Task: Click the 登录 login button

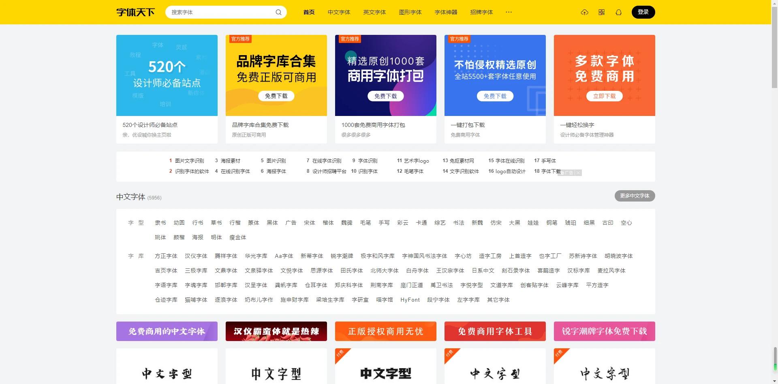Action: (x=643, y=12)
